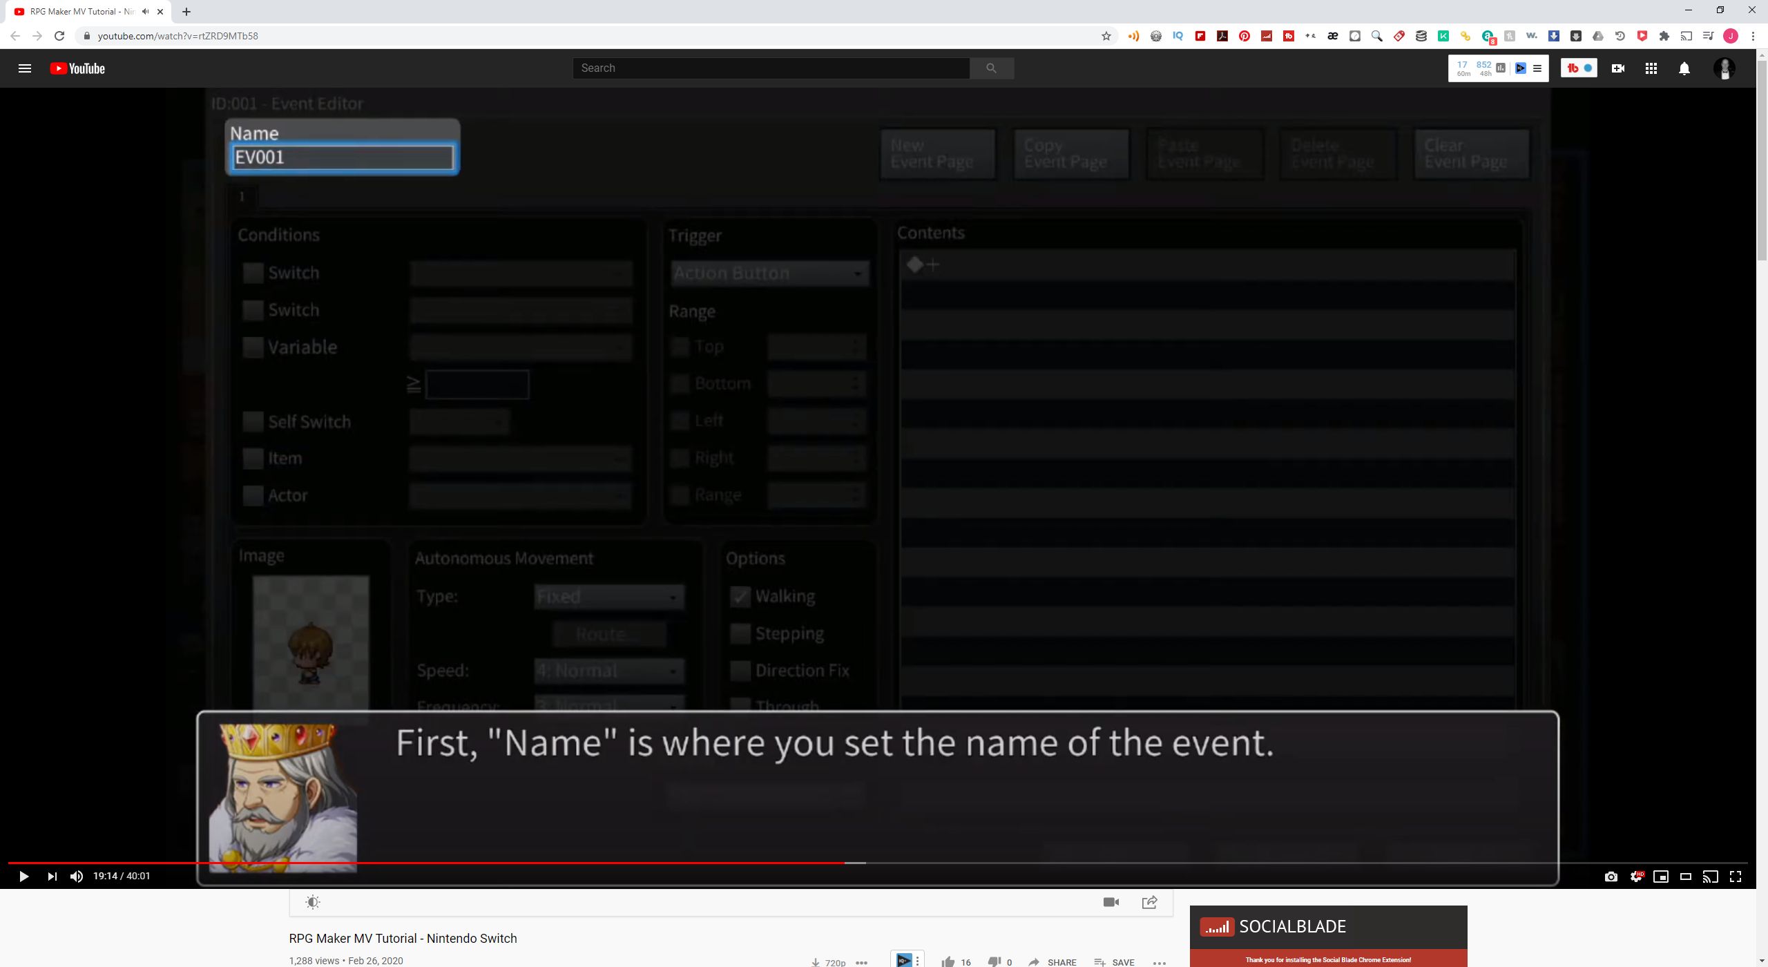Mute the video volume speaker

(77, 877)
